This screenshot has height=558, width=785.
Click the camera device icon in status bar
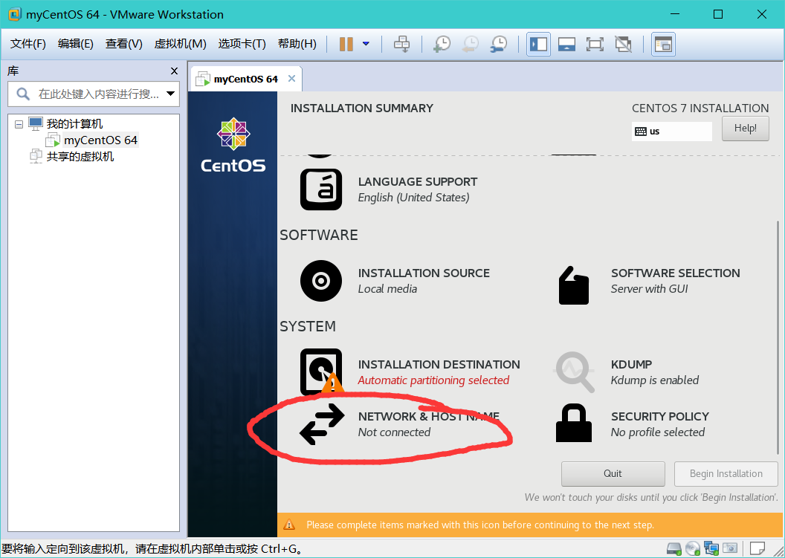pyautogui.click(x=730, y=548)
